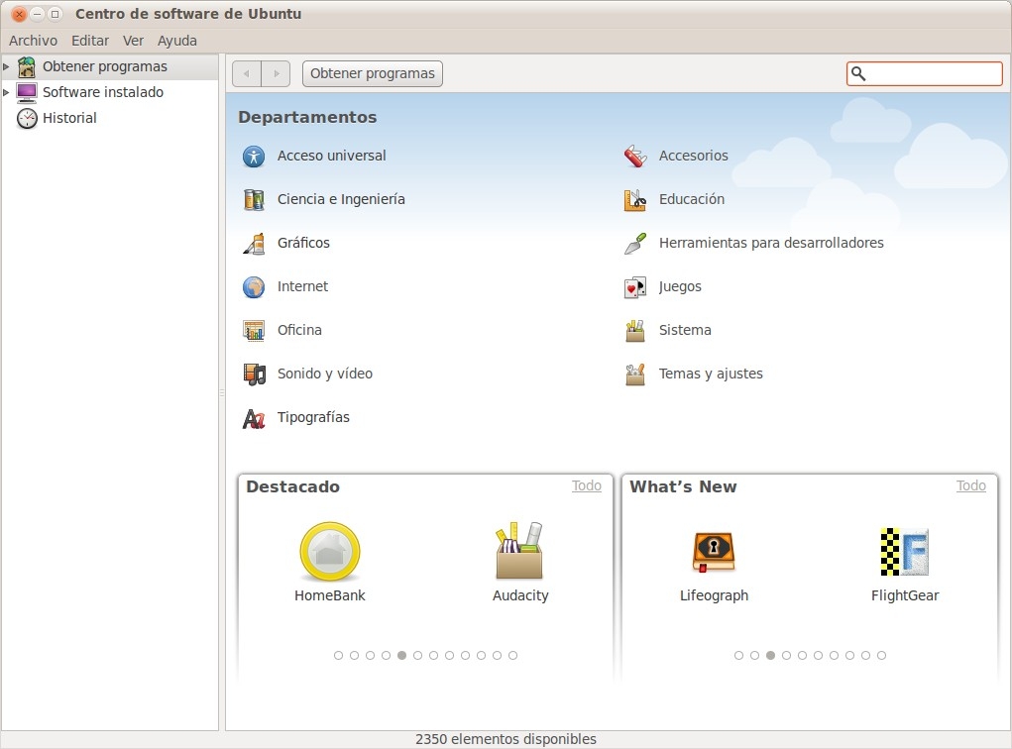Click the Educación department label
The width and height of the screenshot is (1012, 749).
(x=691, y=199)
